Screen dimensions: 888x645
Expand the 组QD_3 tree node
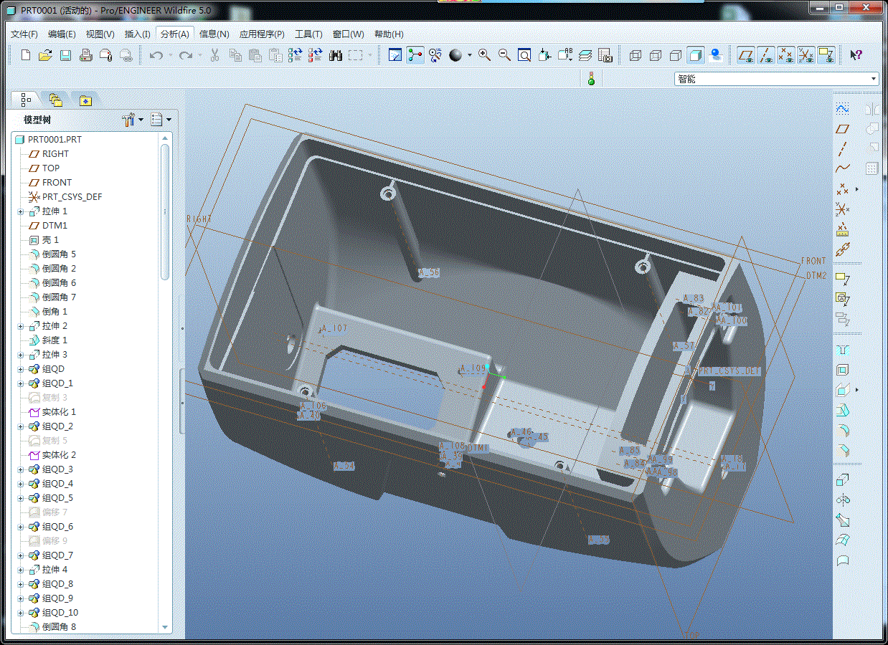pyautogui.click(x=21, y=469)
